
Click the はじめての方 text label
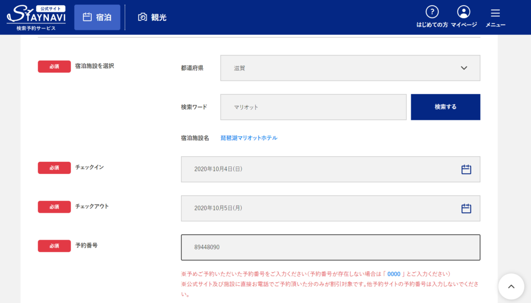(x=432, y=24)
